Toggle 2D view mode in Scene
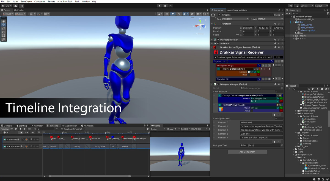Screen dimensions: 330x181 click(x=166, y=14)
